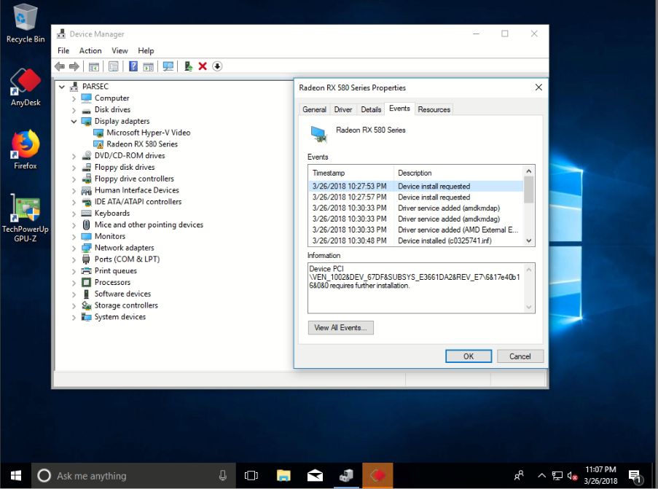The height and width of the screenshot is (489, 658).
Task: Click the Forward arrow in Device Manager toolbar
Action: click(74, 66)
